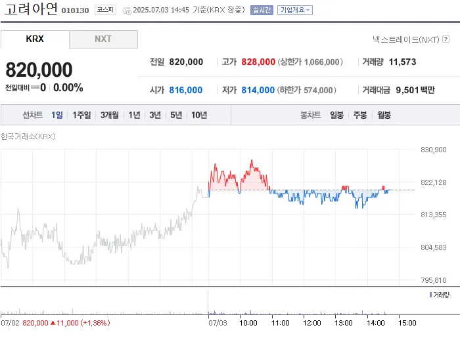This screenshot has width=460, height=338.
Task: Select the 1년 line chart period
Action: (x=134, y=115)
